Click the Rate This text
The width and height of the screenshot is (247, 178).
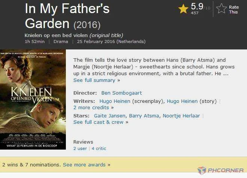tap(234, 10)
